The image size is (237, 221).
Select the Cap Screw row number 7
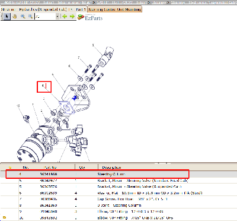(118, 199)
